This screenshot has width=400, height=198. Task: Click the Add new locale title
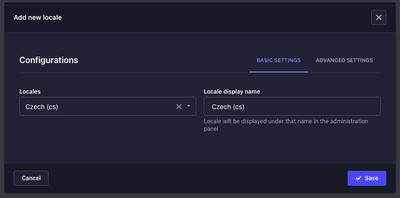tap(38, 17)
